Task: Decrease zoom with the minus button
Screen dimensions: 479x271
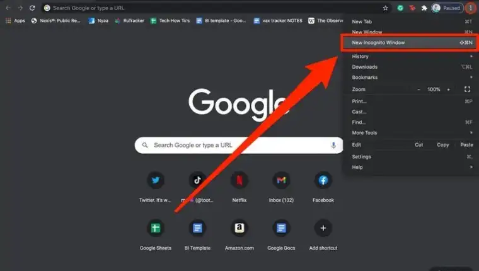Action: (419, 89)
